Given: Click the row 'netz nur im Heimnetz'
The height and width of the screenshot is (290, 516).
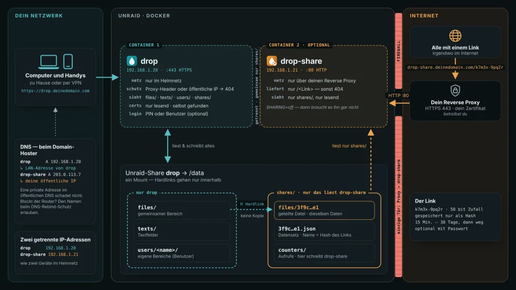Looking at the screenshot, I should [156, 80].
